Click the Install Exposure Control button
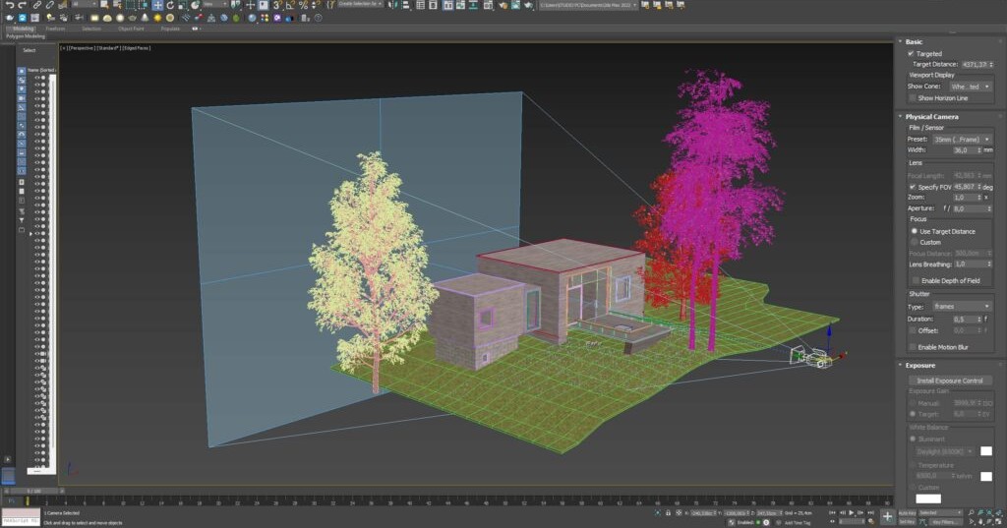1007x528 pixels. (950, 381)
